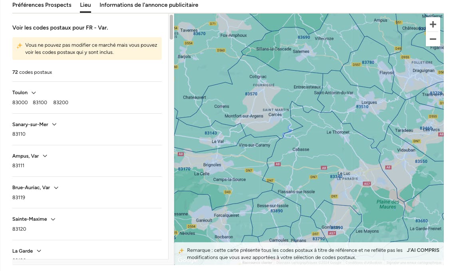Click the 83143 label near Le Val

click(211, 133)
